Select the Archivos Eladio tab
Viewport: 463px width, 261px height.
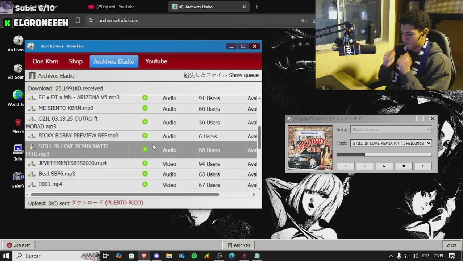[x=114, y=62]
